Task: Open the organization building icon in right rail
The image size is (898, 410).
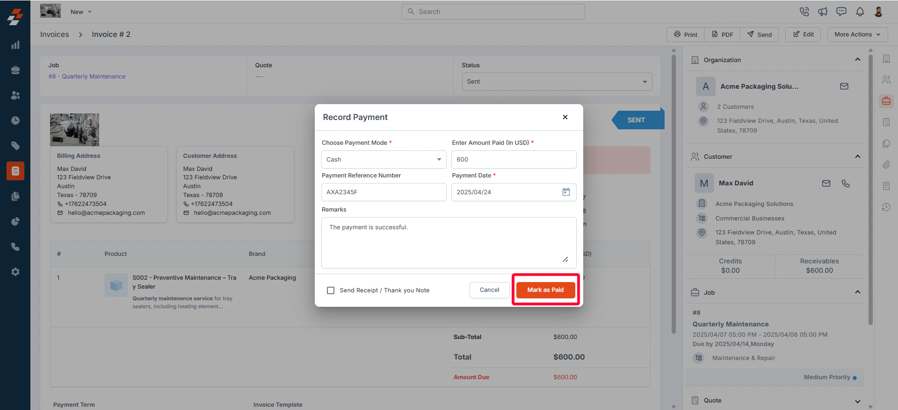Action: pyautogui.click(x=886, y=59)
